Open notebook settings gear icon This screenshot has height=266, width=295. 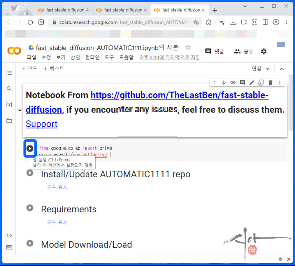click(264, 51)
